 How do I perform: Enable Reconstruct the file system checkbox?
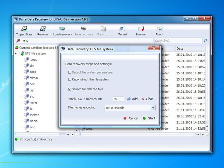pos(70,79)
